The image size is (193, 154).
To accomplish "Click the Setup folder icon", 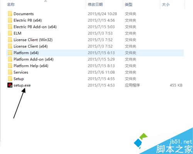I will pos(10,79).
